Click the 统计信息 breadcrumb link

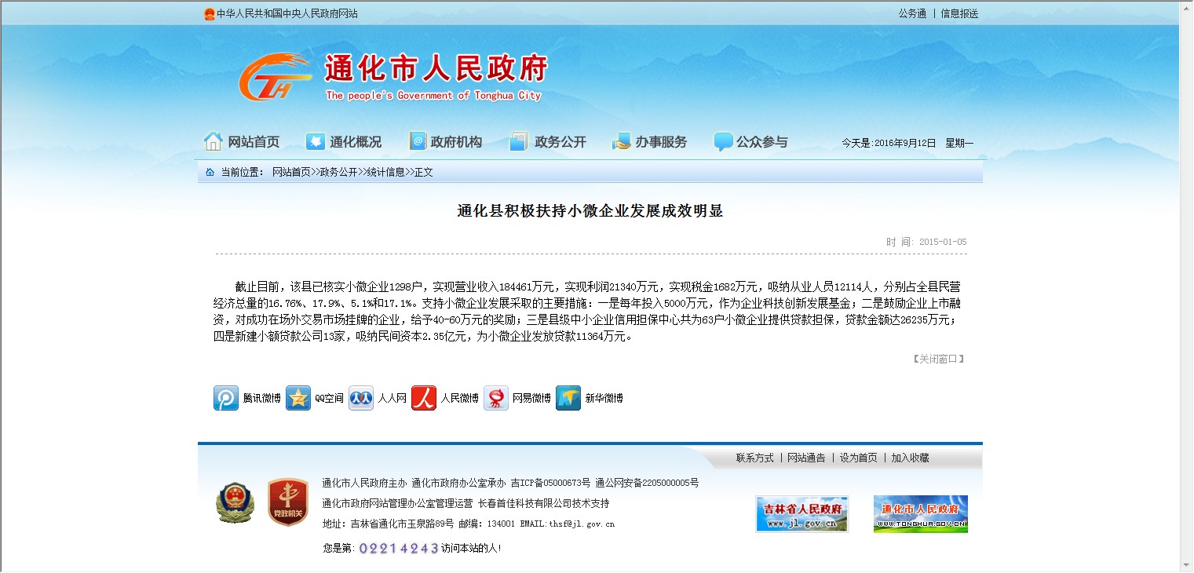[x=385, y=172]
